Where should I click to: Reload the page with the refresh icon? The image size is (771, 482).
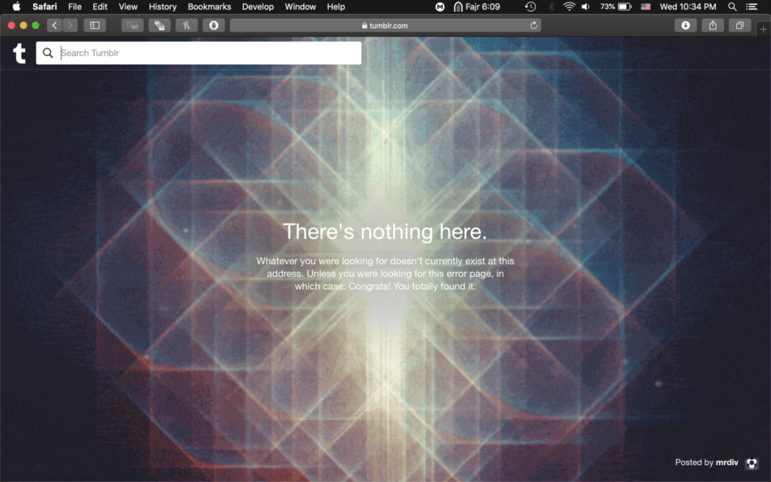tap(534, 25)
